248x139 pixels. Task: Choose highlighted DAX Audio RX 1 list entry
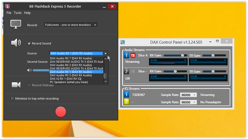(x=76, y=72)
